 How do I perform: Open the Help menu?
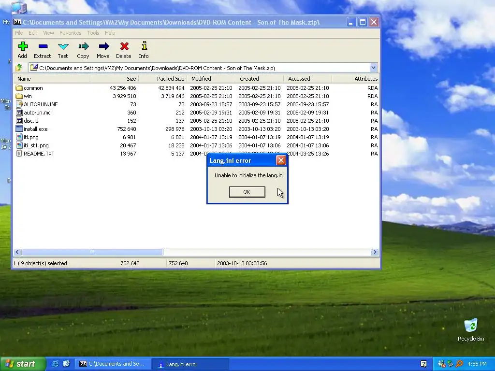[x=110, y=33]
